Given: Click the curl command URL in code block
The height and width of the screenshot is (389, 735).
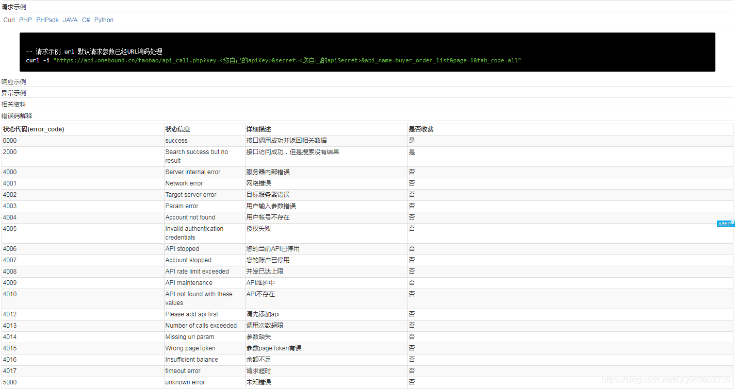Looking at the screenshot, I should [x=287, y=61].
